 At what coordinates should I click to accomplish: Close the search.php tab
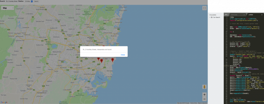click(x=244, y=15)
